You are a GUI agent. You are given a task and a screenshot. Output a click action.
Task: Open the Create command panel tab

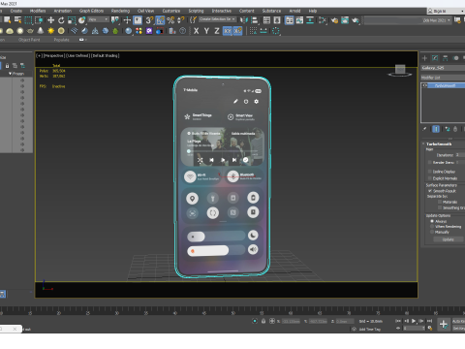[x=425, y=58]
